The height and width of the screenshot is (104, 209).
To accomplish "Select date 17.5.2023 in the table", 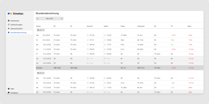I will click(x=47, y=88).
